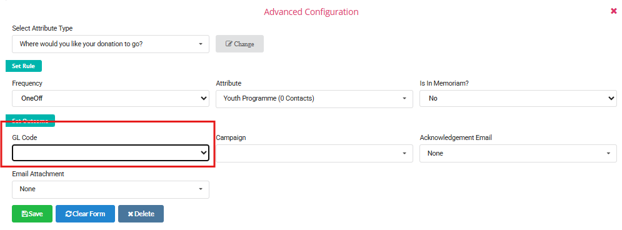Image resolution: width=622 pixels, height=230 pixels.
Task: Open the empty GL Code dropdown
Action: 110,152
